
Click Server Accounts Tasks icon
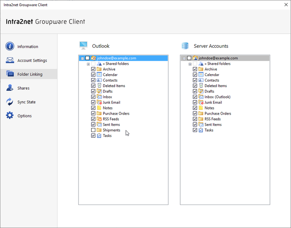(201, 130)
